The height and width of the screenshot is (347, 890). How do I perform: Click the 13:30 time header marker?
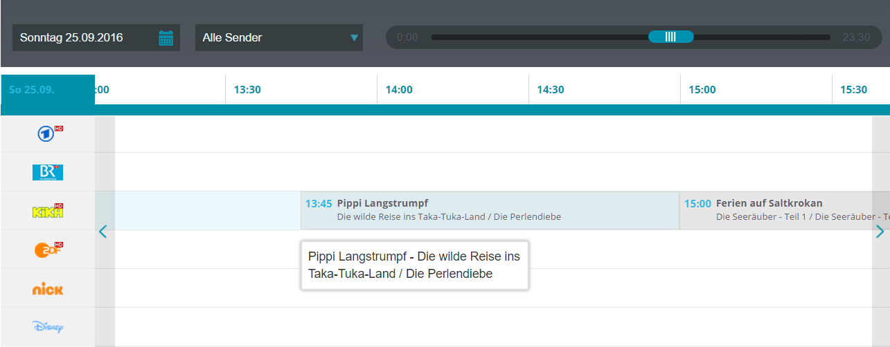point(247,90)
